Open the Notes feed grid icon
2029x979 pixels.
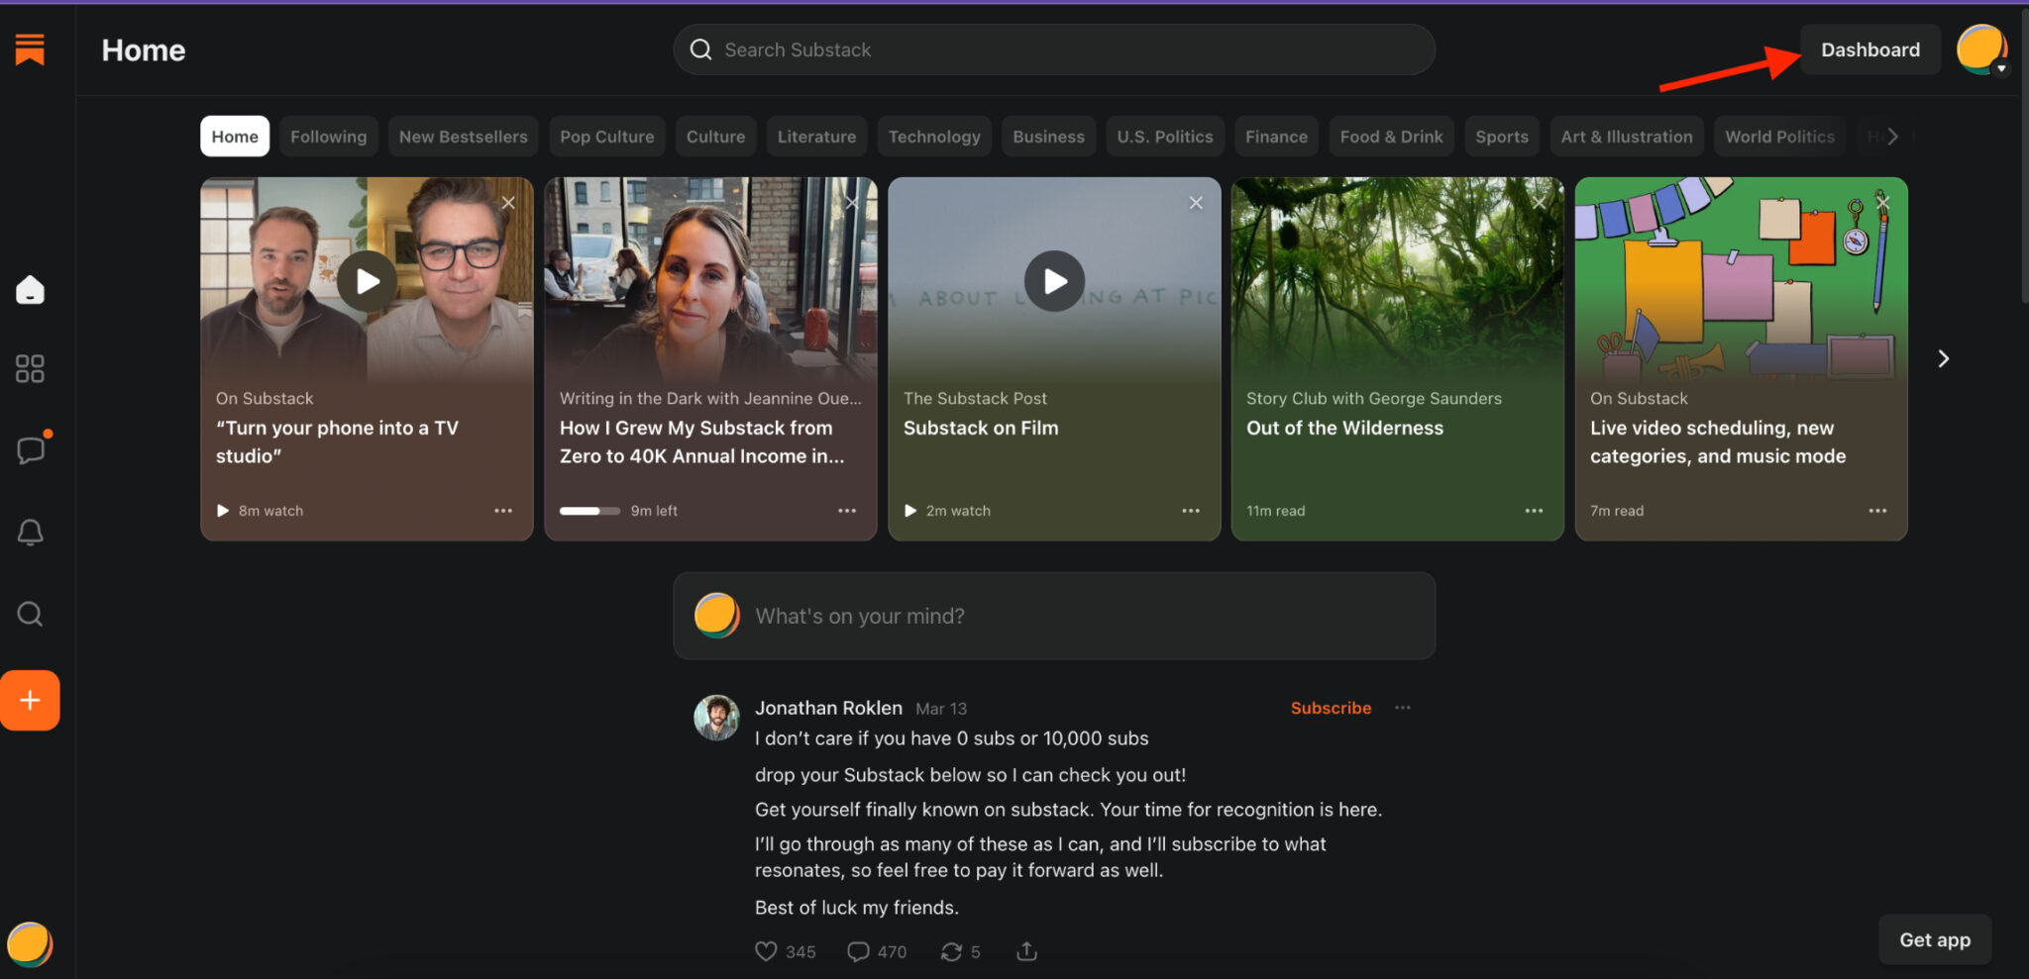point(29,368)
